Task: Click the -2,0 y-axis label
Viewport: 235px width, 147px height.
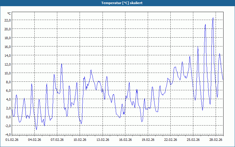Action: (8, 126)
